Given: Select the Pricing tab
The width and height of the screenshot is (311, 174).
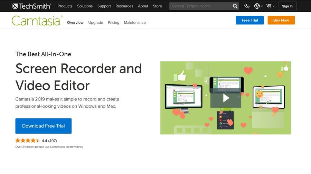Looking at the screenshot, I should [113, 22].
